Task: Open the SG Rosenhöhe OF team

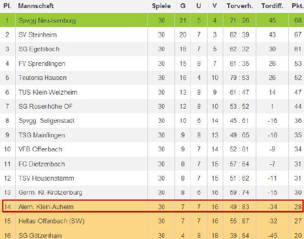Action: 46,106
